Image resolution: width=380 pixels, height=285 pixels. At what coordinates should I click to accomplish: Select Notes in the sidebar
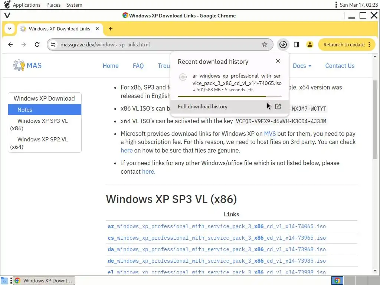(x=45, y=109)
